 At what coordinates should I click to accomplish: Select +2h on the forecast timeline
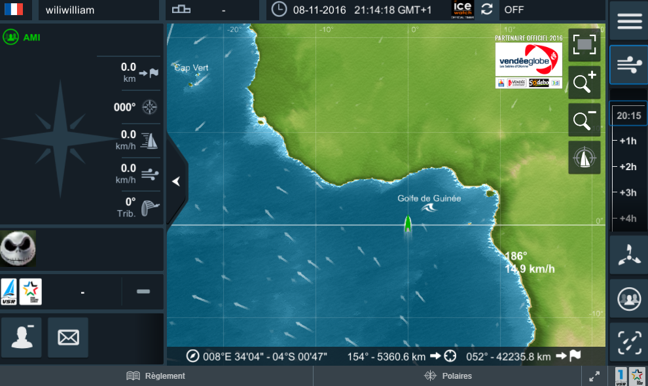pos(627,167)
